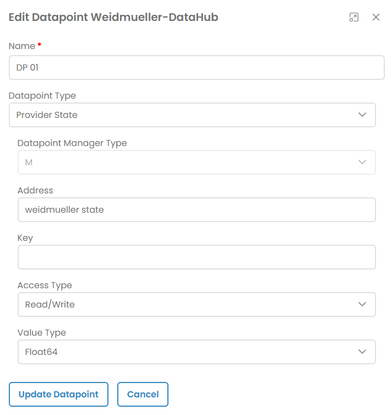Image resolution: width=392 pixels, height=415 pixels.
Task: Click the Datapoint Type label
Action: click(x=42, y=96)
